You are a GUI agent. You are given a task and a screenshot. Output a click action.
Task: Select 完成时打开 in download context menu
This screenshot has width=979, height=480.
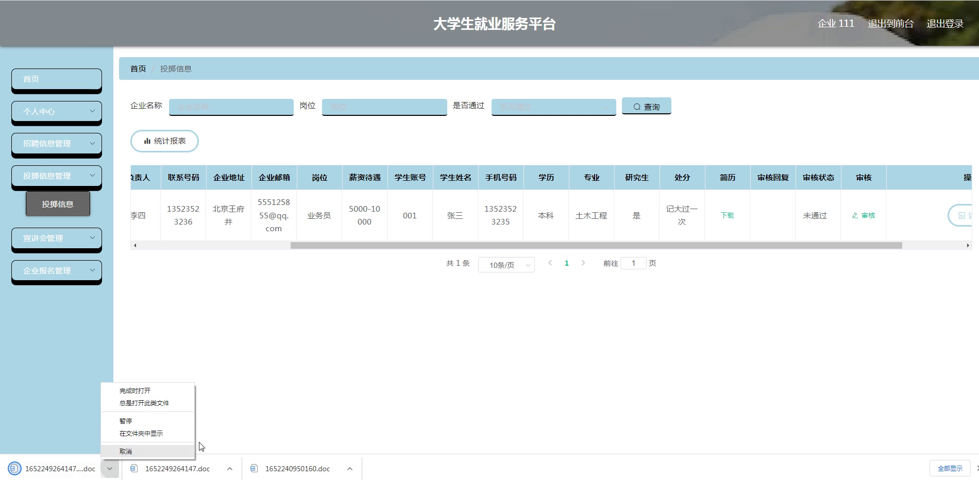[147, 391]
